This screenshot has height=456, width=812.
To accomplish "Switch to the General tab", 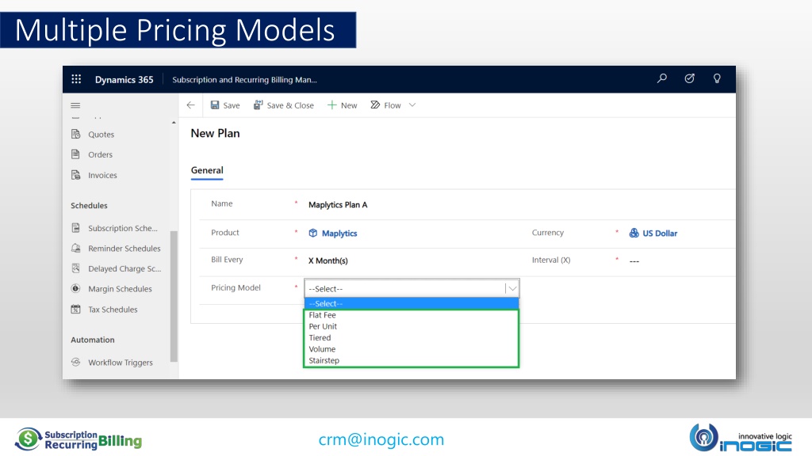I will pyautogui.click(x=207, y=170).
